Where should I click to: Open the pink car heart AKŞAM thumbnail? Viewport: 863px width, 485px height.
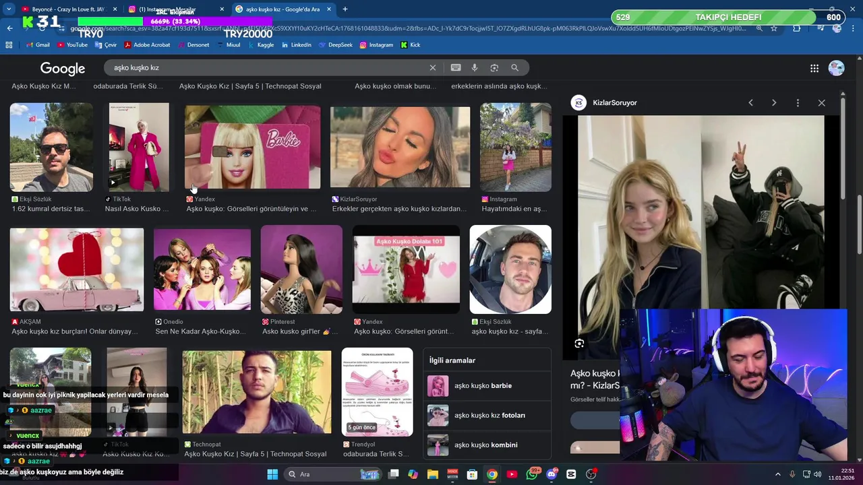[x=77, y=269]
